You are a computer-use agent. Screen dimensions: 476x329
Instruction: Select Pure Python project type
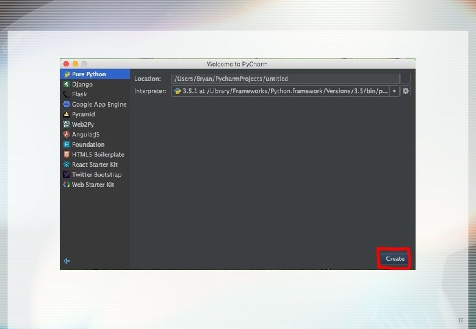[95, 74]
